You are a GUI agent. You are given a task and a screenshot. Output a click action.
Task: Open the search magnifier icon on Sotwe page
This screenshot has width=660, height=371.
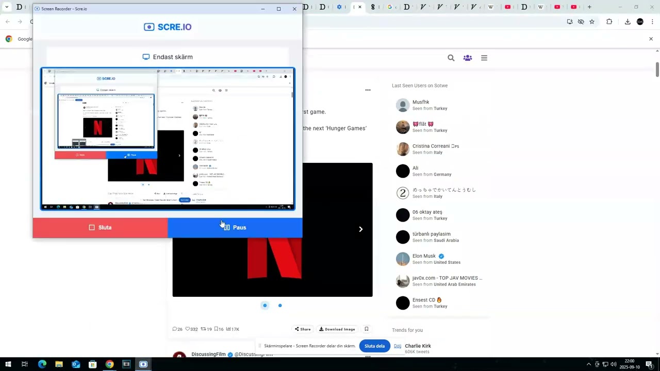pyautogui.click(x=451, y=58)
